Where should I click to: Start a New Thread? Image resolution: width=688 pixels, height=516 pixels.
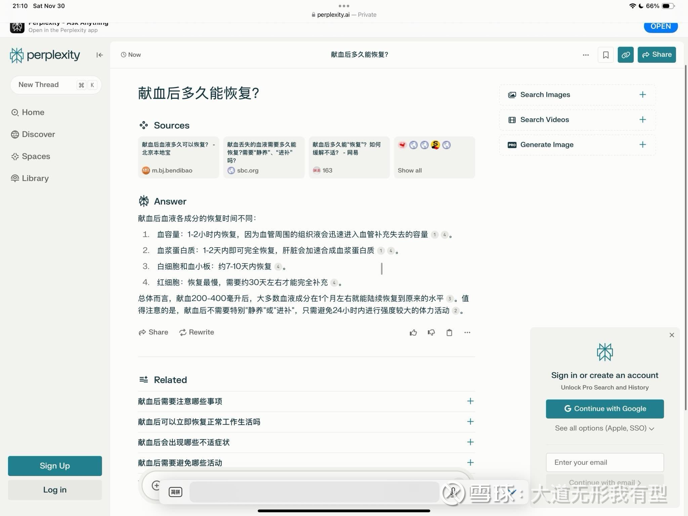[56, 85]
